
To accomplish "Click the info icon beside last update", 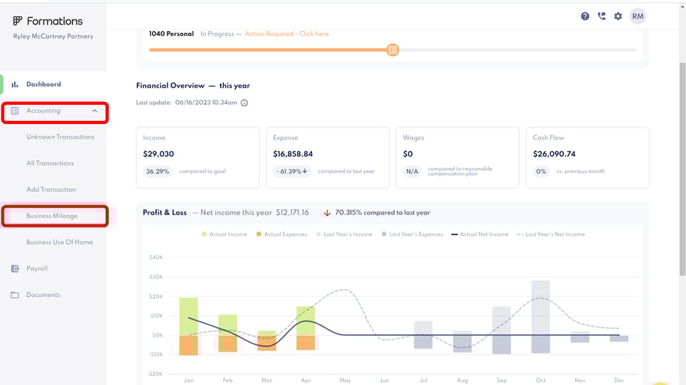I will coord(245,103).
